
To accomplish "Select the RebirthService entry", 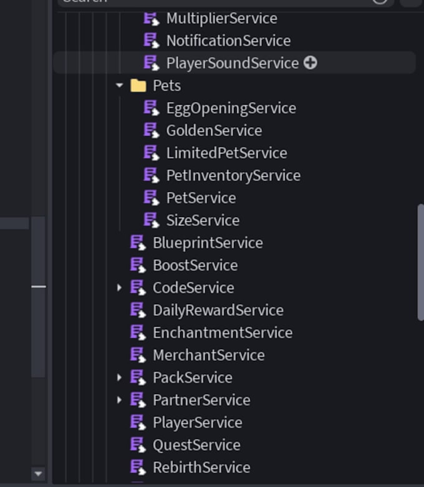I will coord(201,468).
